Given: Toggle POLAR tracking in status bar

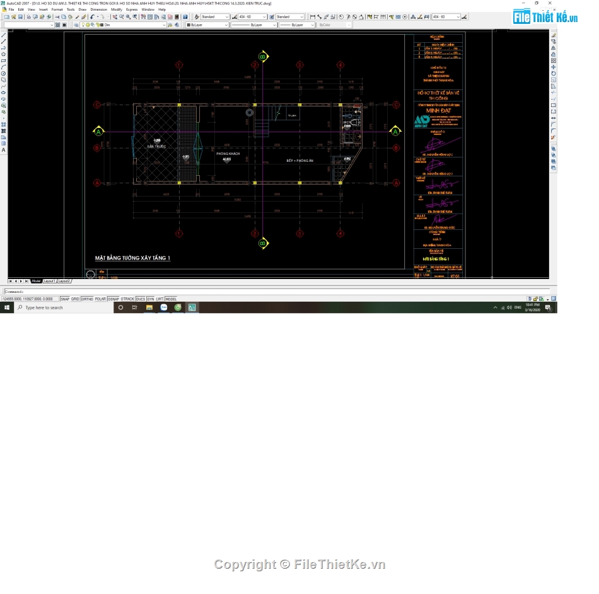Looking at the screenshot, I should [x=100, y=299].
